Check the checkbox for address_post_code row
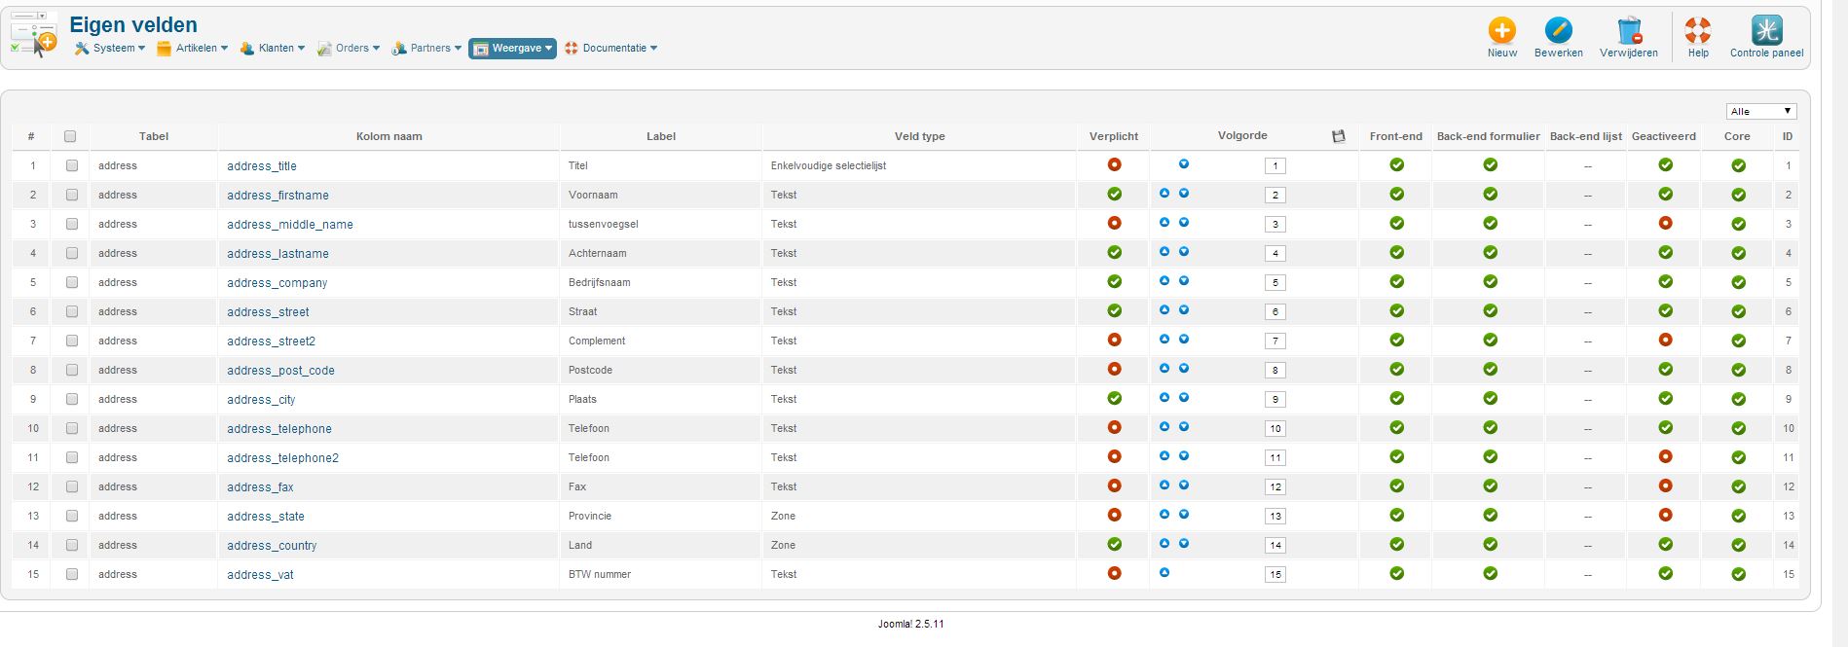This screenshot has width=1848, height=647. click(x=72, y=370)
